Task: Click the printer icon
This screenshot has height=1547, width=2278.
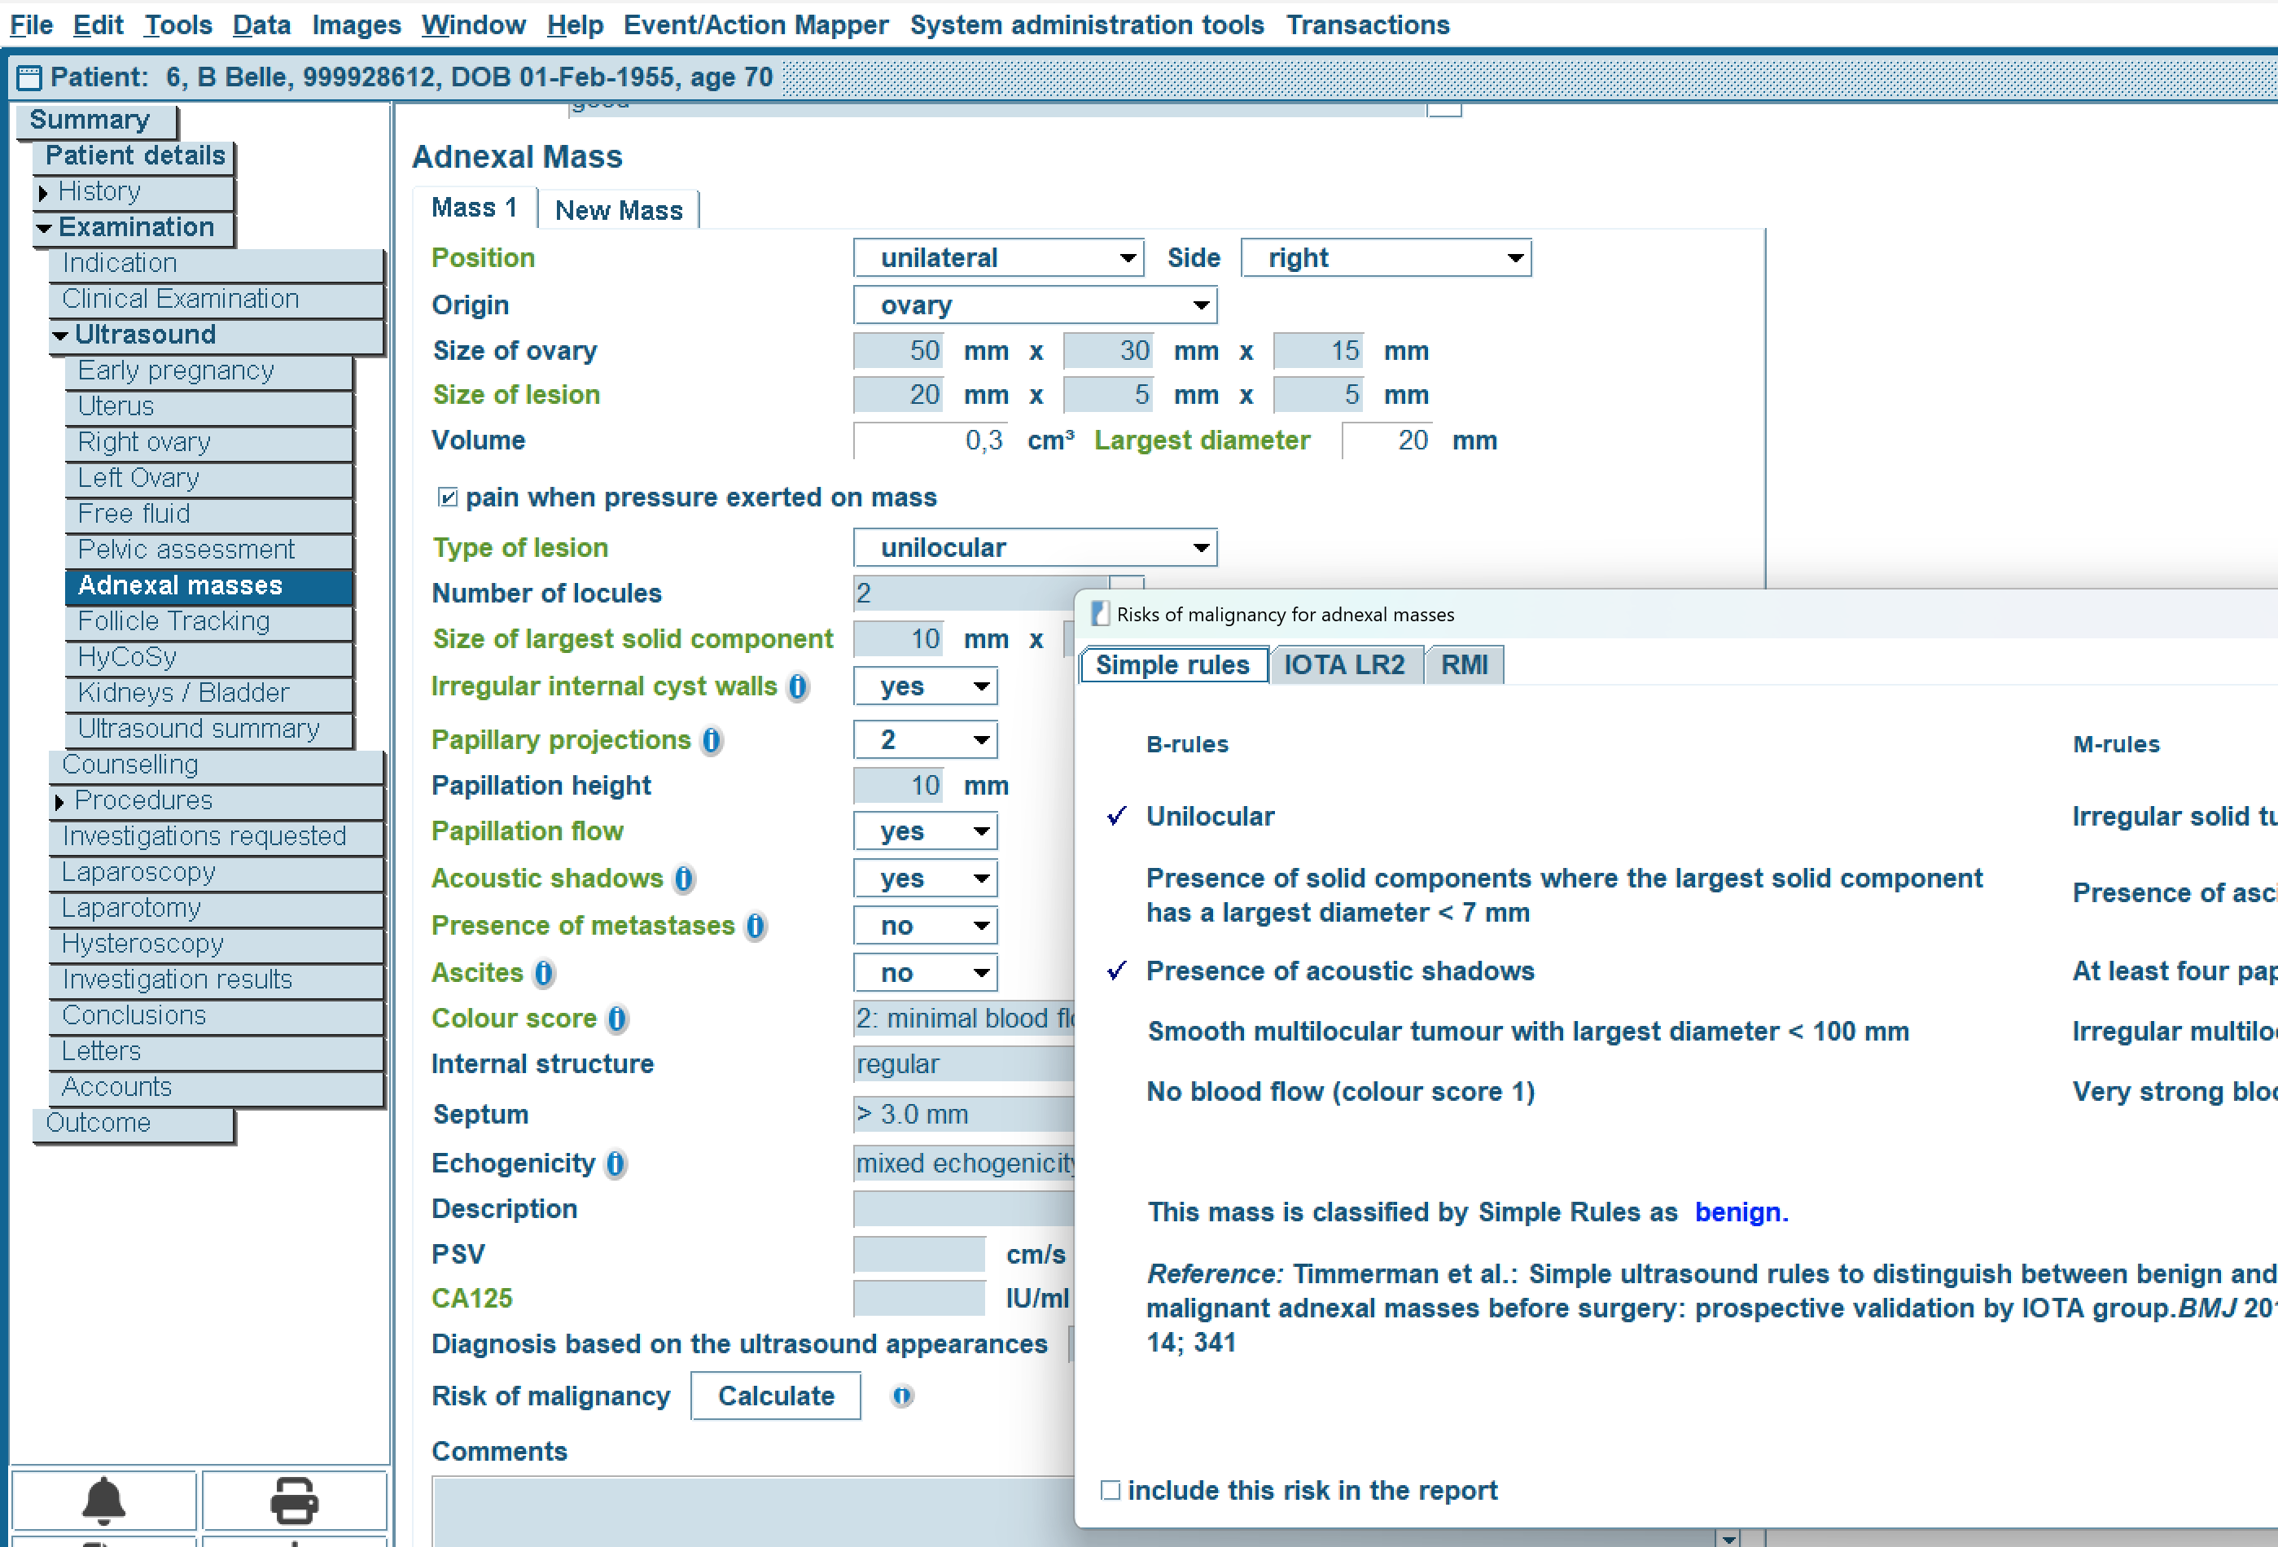Action: click(294, 1500)
